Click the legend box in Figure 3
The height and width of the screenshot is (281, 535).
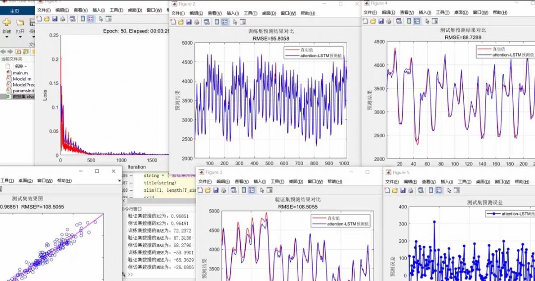click(x=341, y=221)
